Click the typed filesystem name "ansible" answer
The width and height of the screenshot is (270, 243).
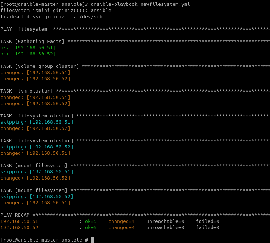tap(101, 11)
